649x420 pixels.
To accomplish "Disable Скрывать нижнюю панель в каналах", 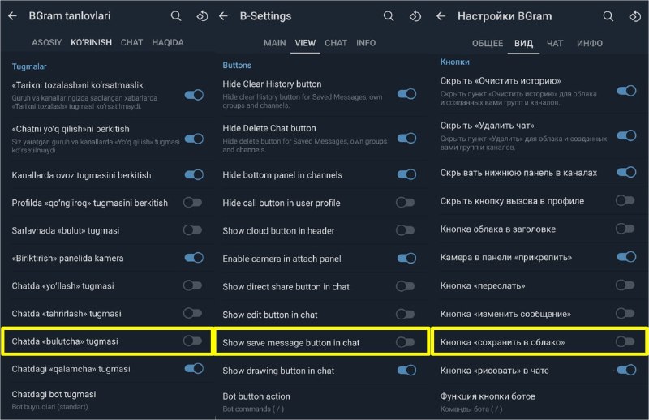I will click(626, 172).
